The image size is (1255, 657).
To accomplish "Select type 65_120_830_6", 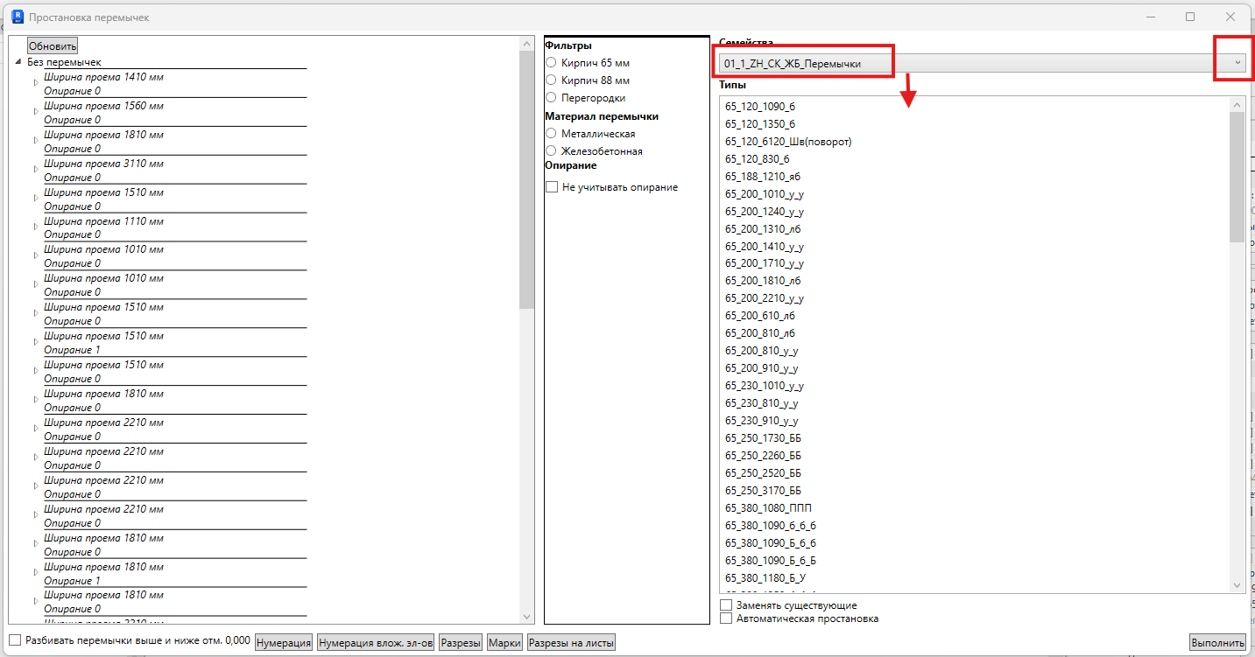I will 758,159.
